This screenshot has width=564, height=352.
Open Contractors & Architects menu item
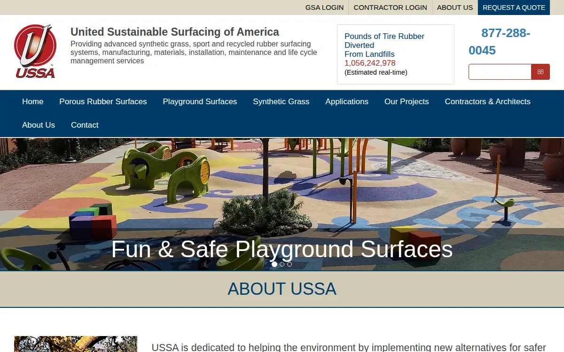click(487, 102)
